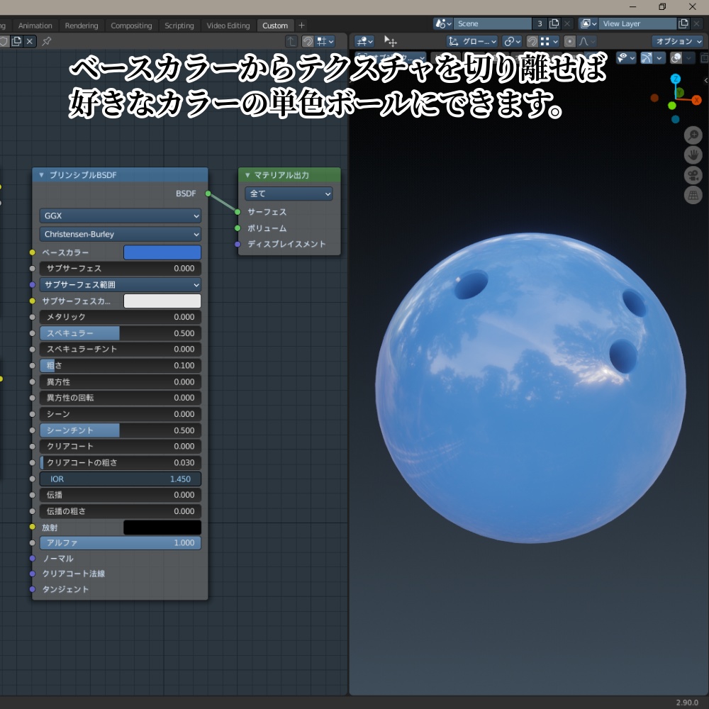This screenshot has width=709, height=709.
Task: Enable fake user with the shield icon
Action: click(3, 42)
